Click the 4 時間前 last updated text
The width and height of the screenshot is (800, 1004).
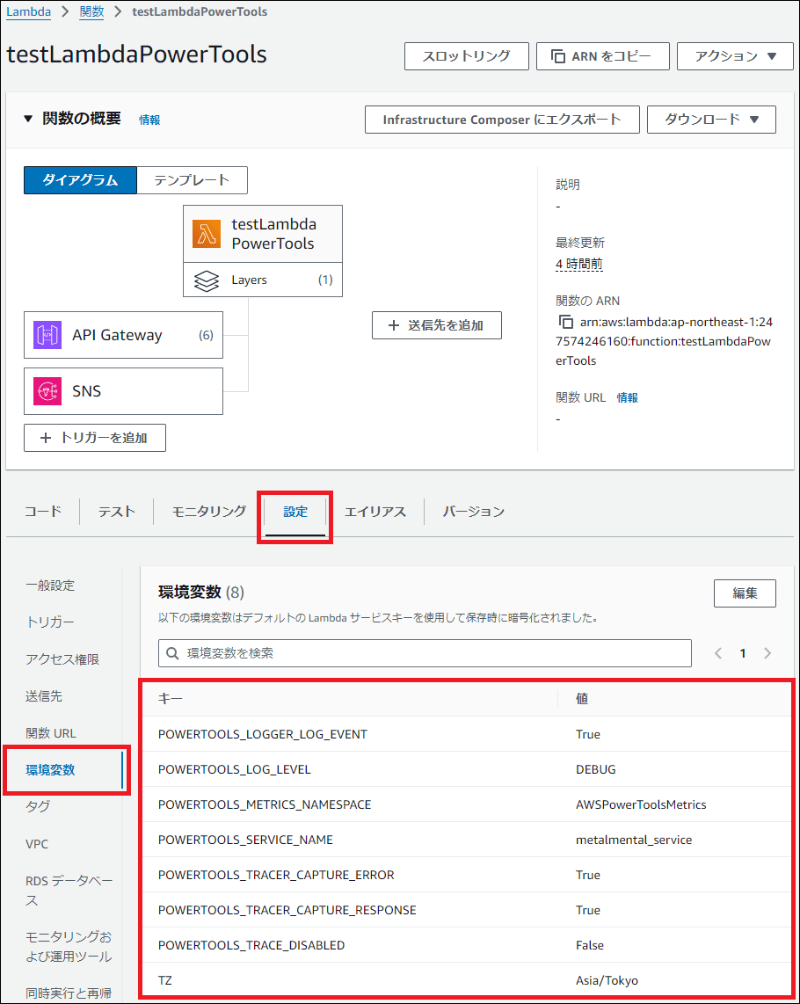point(579,264)
